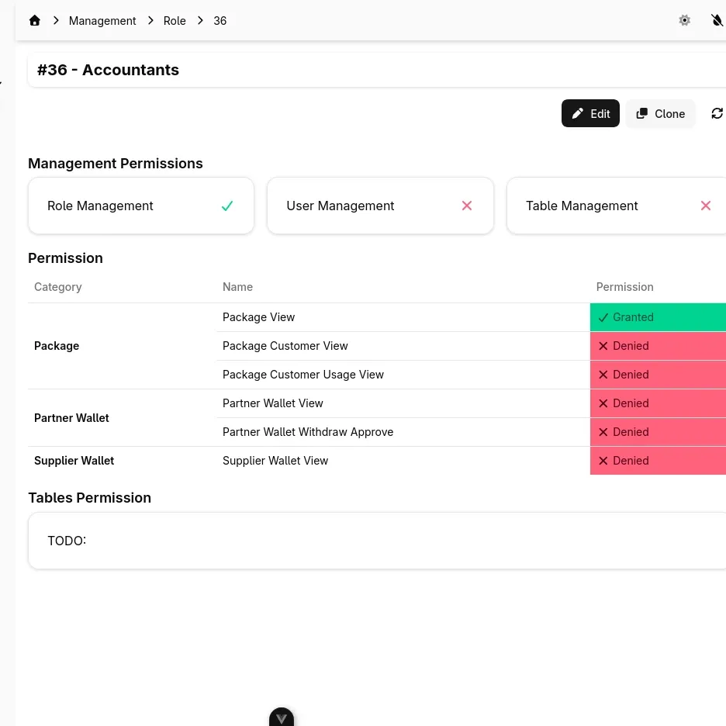Image resolution: width=726 pixels, height=726 pixels.
Task: Click the muted notifications bell icon
Action: [x=717, y=20]
